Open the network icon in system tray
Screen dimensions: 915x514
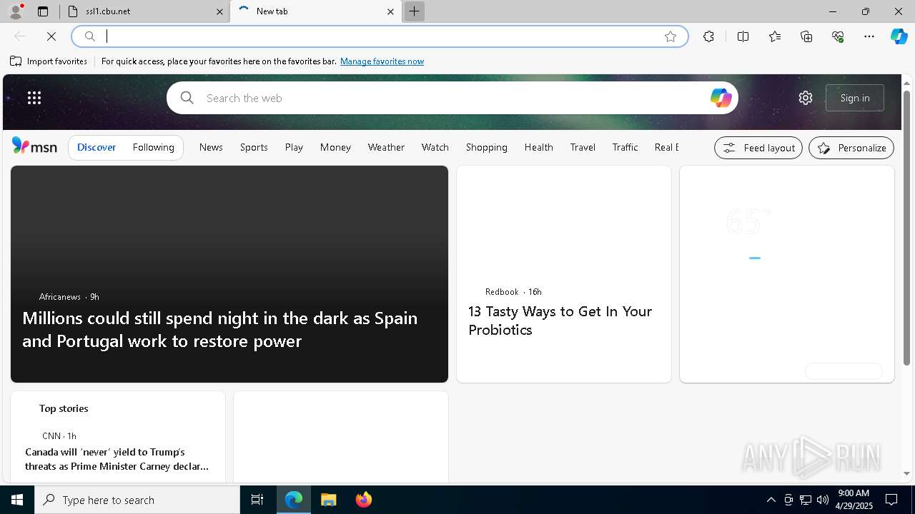[x=806, y=500]
